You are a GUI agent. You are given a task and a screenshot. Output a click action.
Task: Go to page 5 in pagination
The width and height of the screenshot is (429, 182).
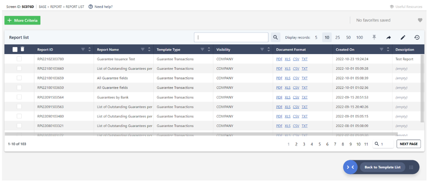coord(320,144)
